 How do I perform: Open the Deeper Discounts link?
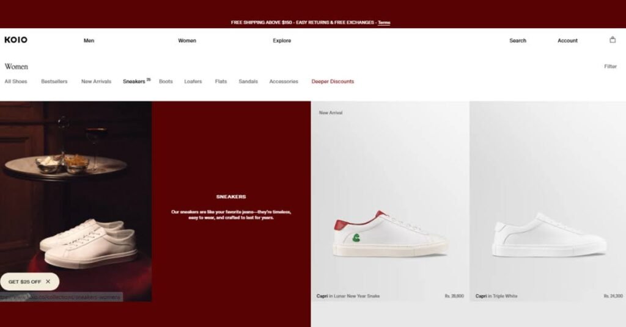pos(333,81)
